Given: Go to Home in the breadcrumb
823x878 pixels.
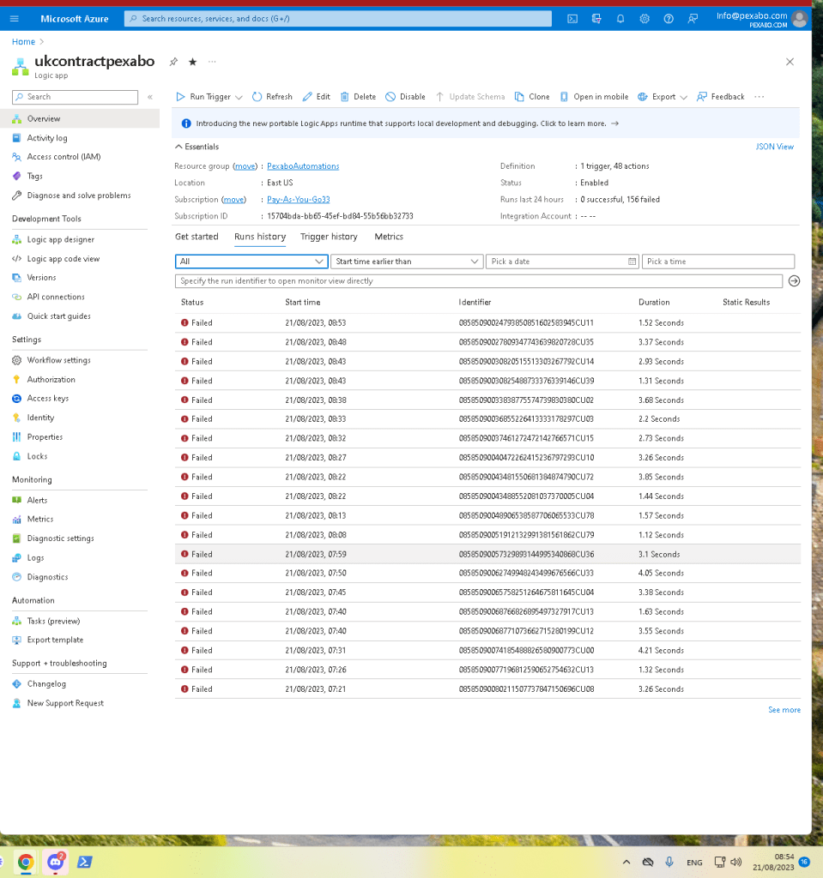Looking at the screenshot, I should (x=23, y=42).
